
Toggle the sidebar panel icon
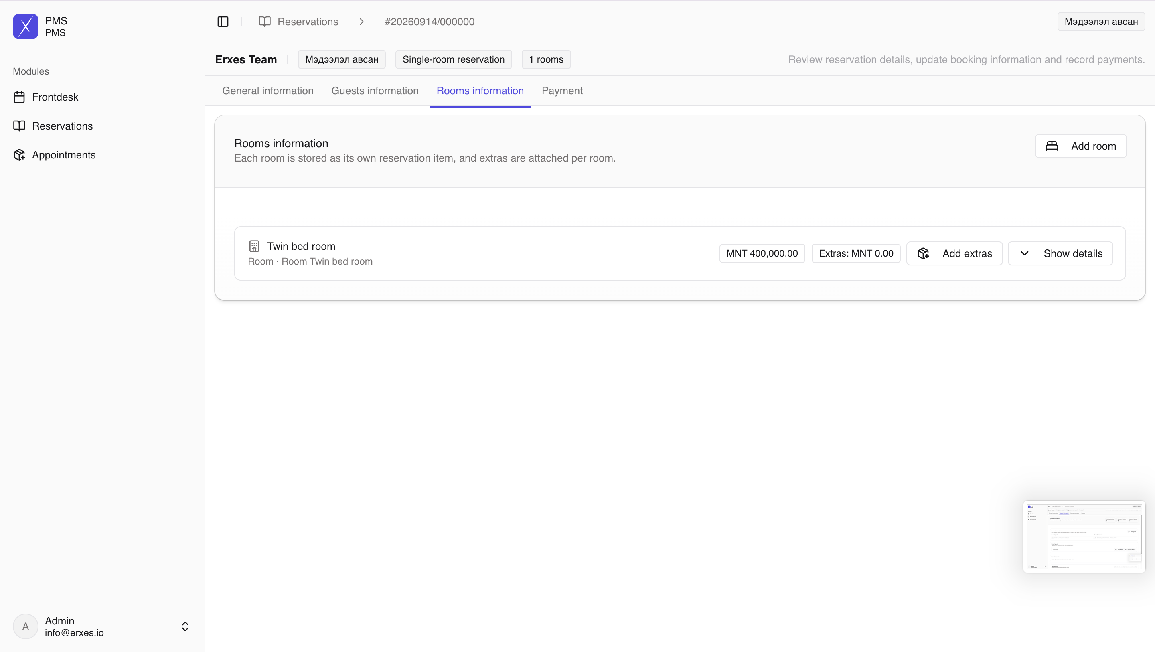pos(223,22)
